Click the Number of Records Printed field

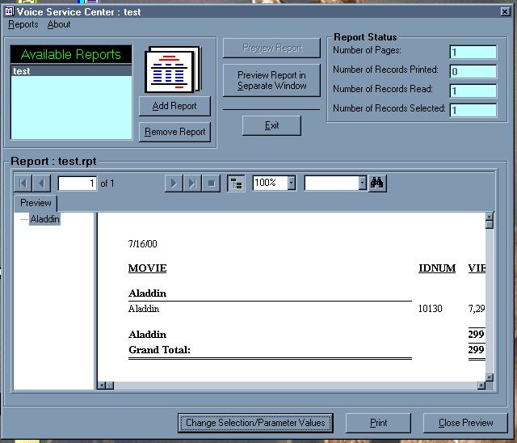click(x=473, y=72)
